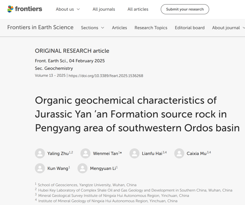
Task: Open the Sections dropdown menu
Action: [x=92, y=28]
